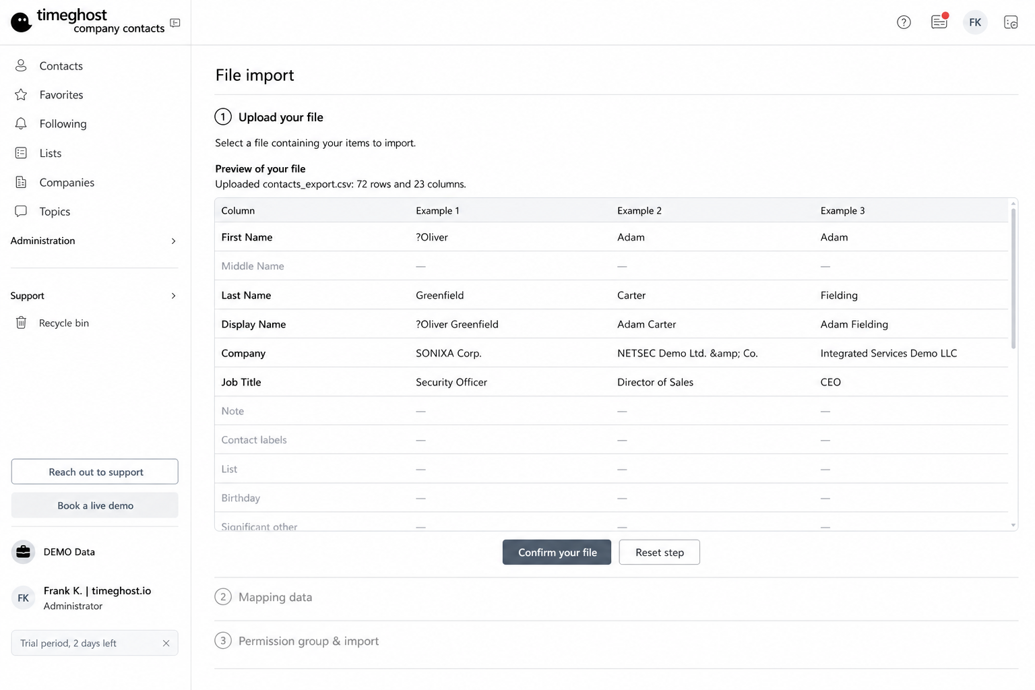Click the Example 2 column header
This screenshot has width=1035, height=690.
(639, 210)
